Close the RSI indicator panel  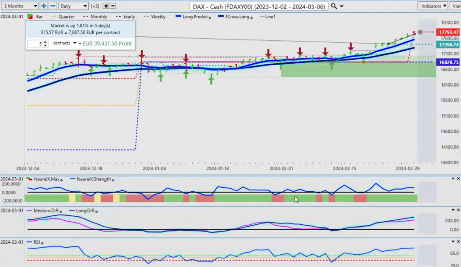pos(458,242)
